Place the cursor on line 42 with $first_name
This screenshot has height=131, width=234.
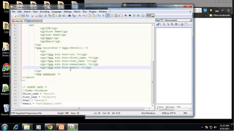(38, 94)
